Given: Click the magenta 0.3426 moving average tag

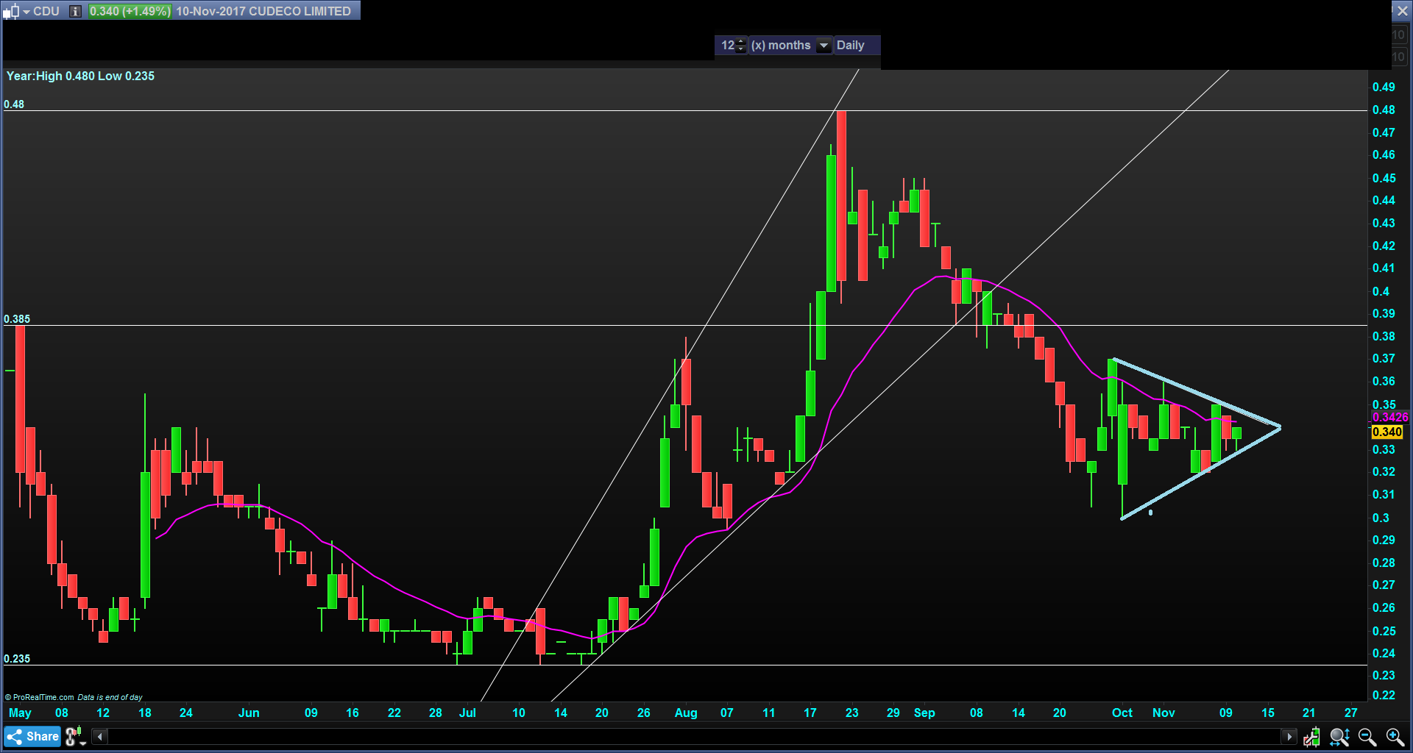Looking at the screenshot, I should (1390, 418).
